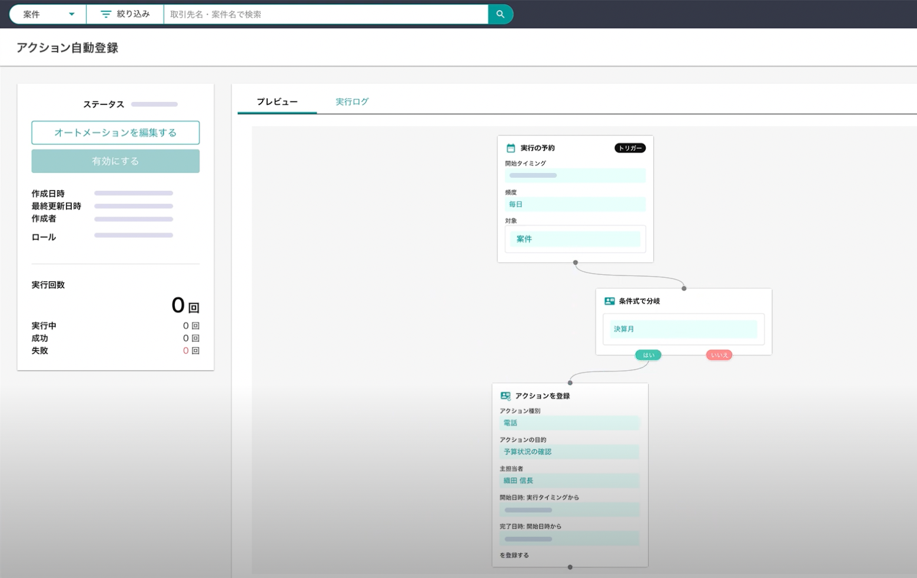Click the ステータス label
This screenshot has height=578, width=917.
(x=104, y=104)
